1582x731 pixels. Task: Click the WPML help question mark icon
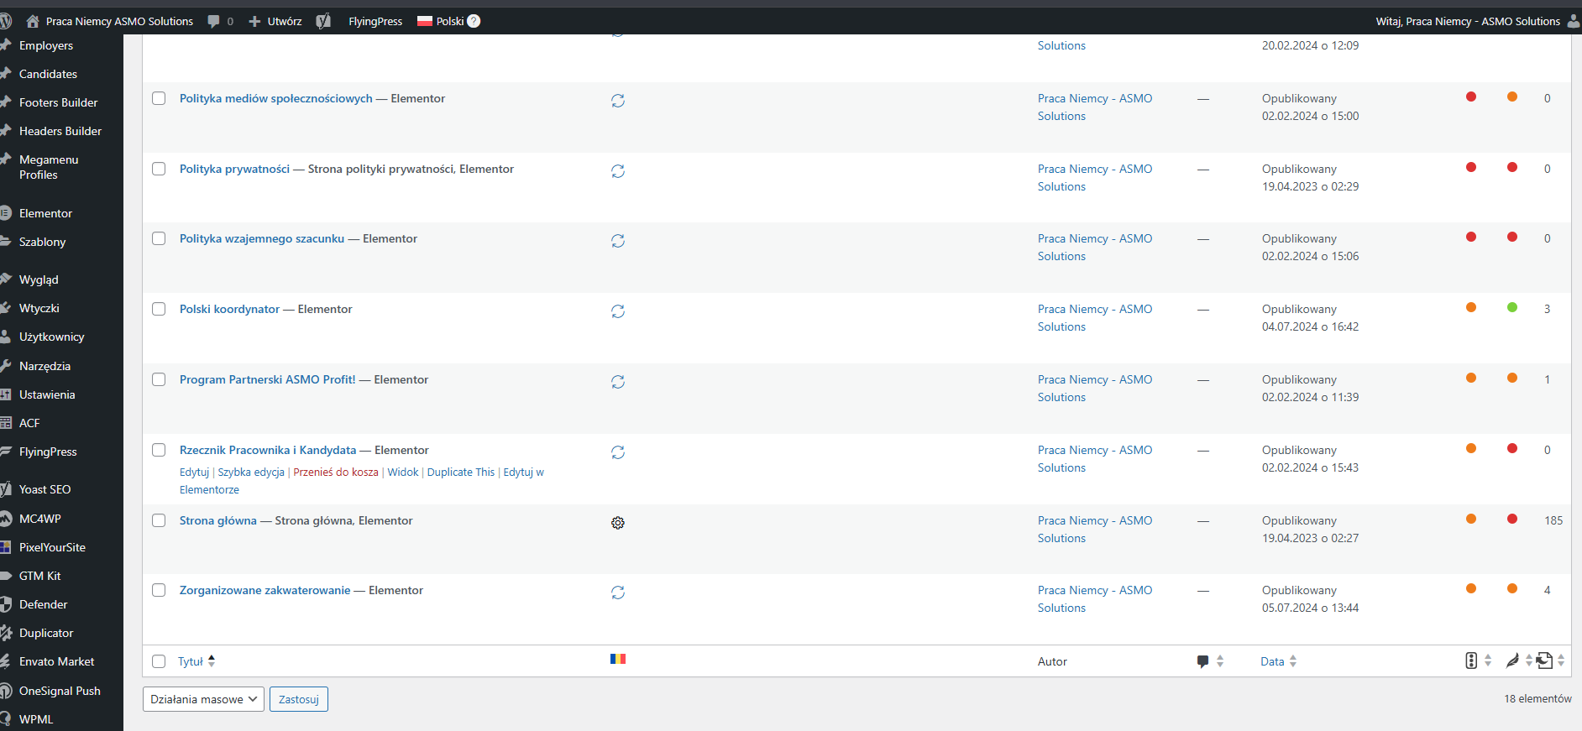coord(474,21)
